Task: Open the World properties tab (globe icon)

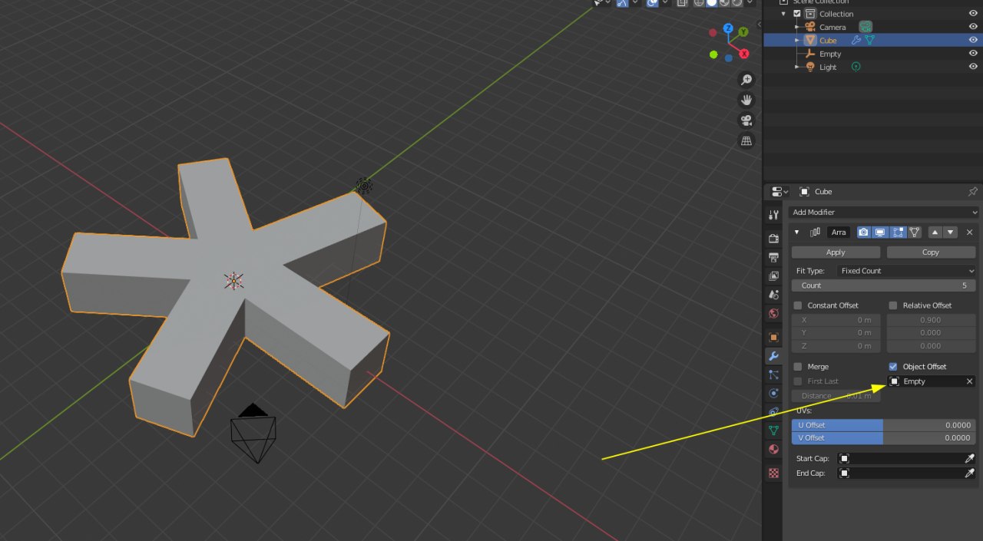Action: 773,313
